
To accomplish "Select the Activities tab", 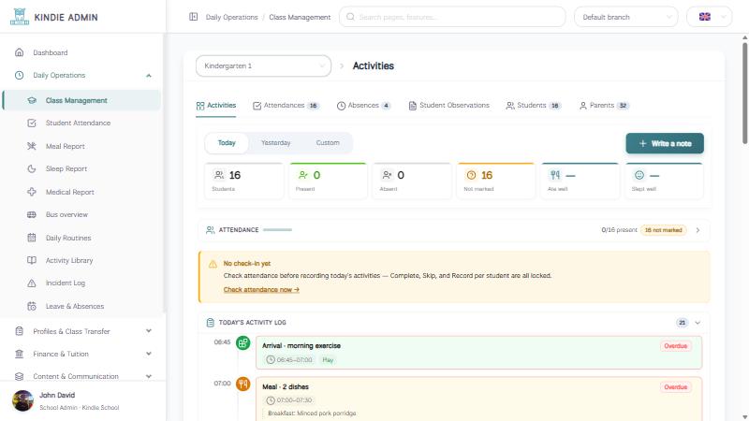I will [x=216, y=106].
